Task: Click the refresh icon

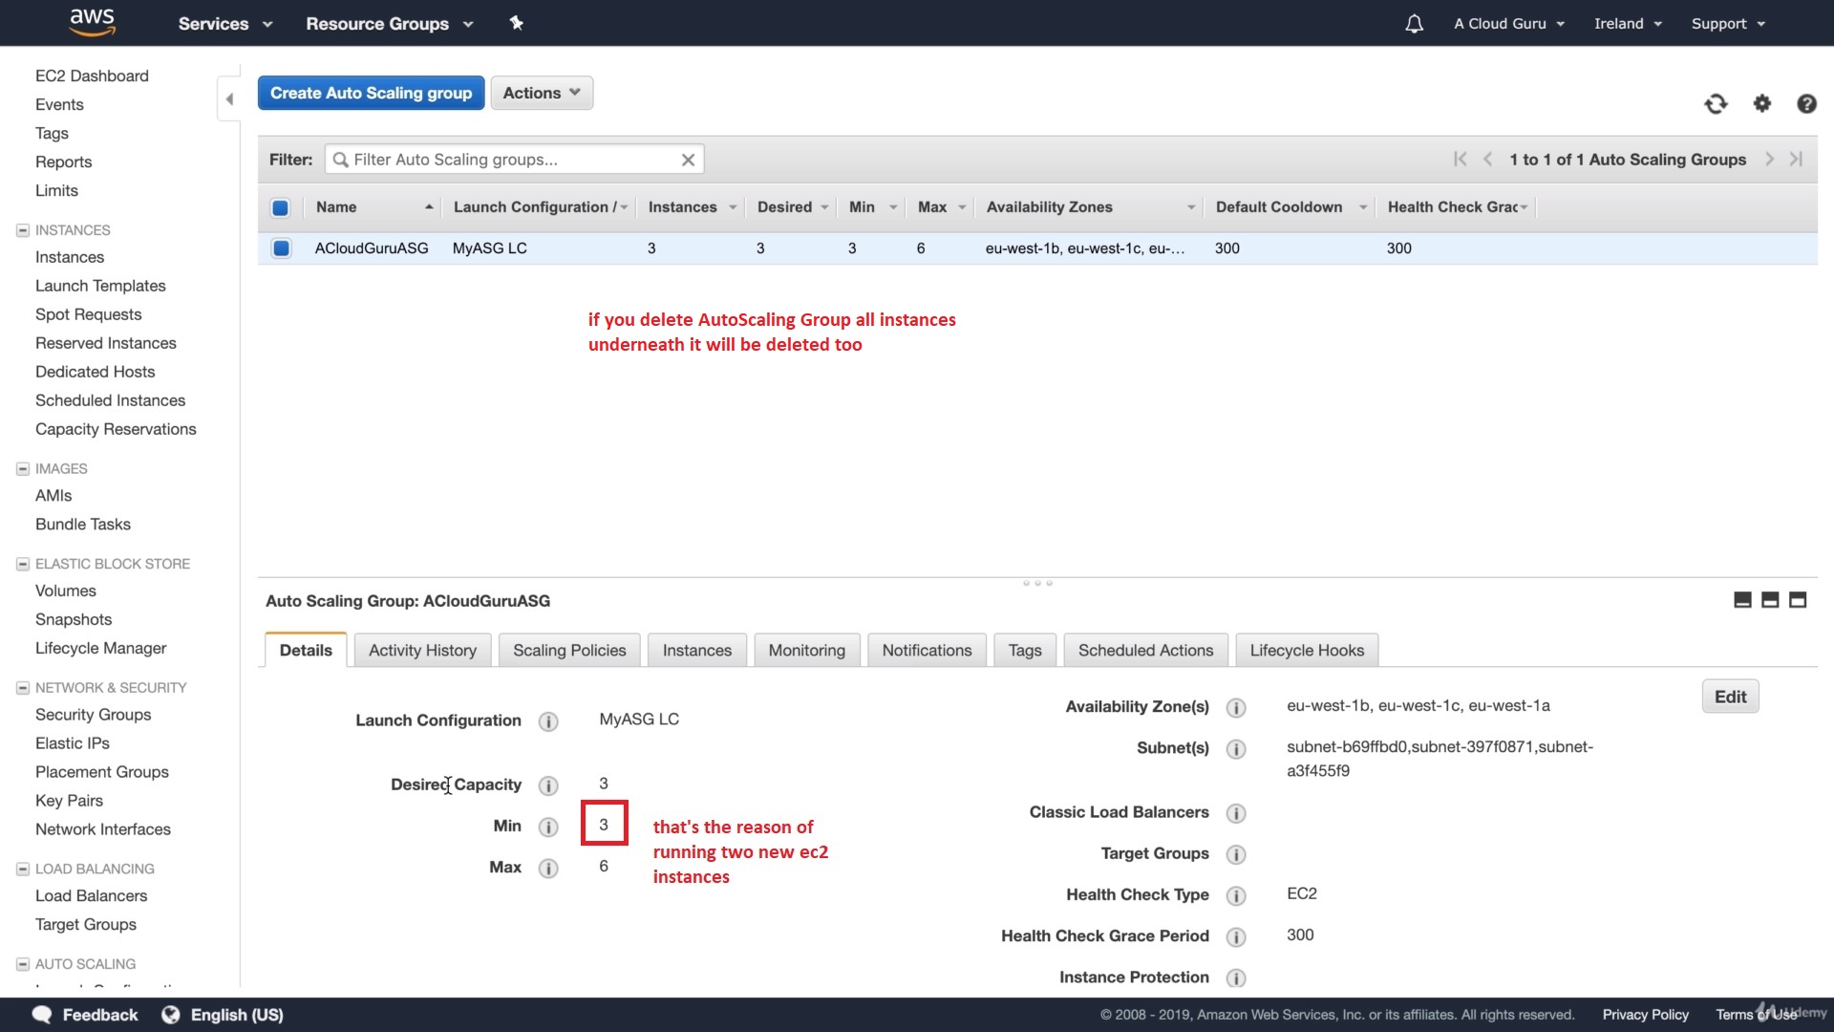Action: click(x=1716, y=103)
